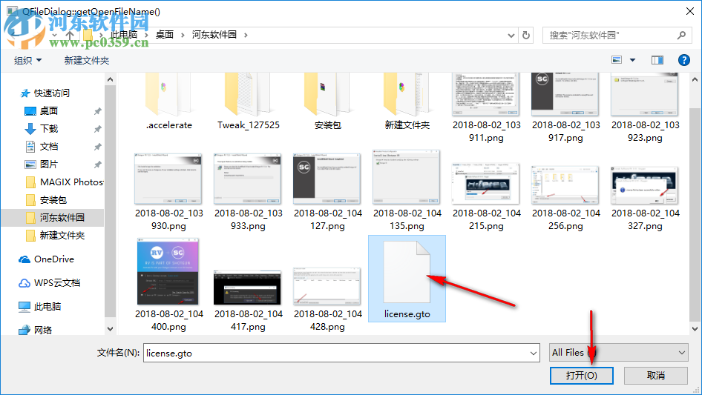This screenshot has height=395, width=702.
Task: Click the 打开(O) button
Action: pos(582,375)
